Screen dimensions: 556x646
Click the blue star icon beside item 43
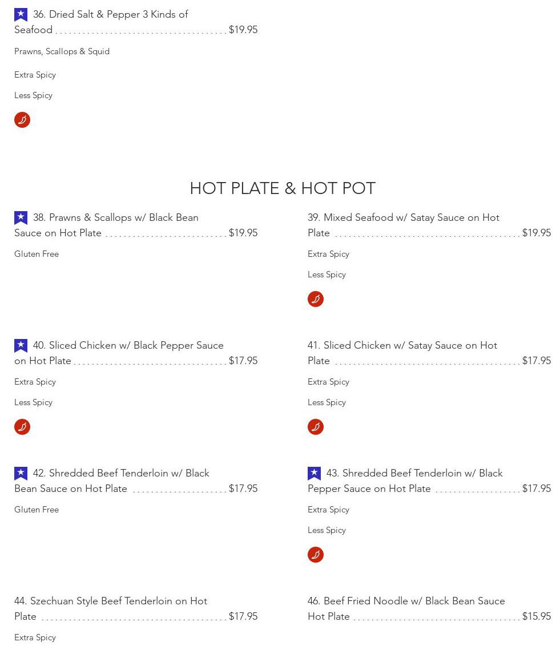(314, 473)
